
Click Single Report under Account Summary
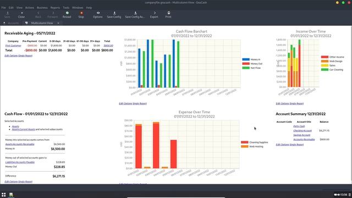pyautogui.click(x=296, y=145)
